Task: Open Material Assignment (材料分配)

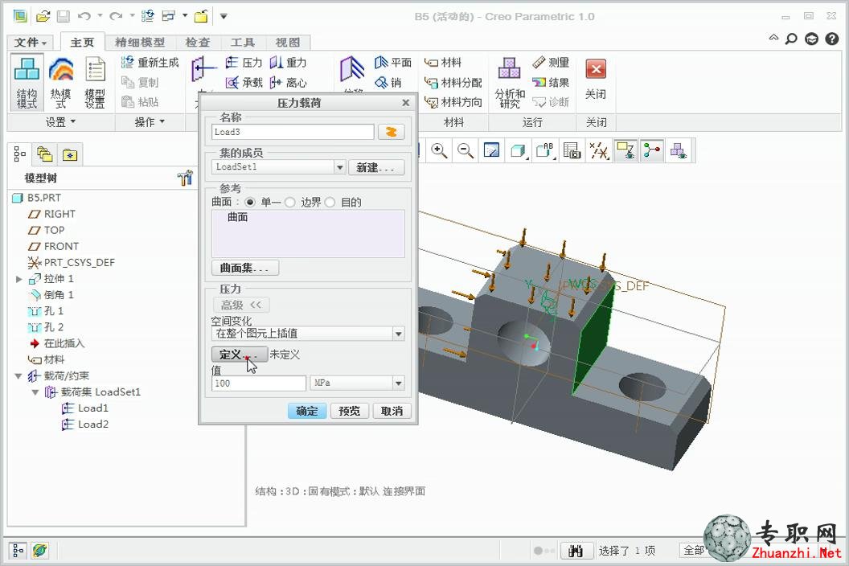Action: pos(453,82)
